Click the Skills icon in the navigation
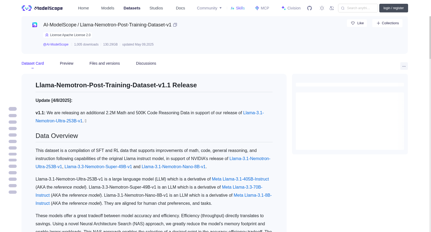The width and height of the screenshot is (431, 232). coord(232,8)
